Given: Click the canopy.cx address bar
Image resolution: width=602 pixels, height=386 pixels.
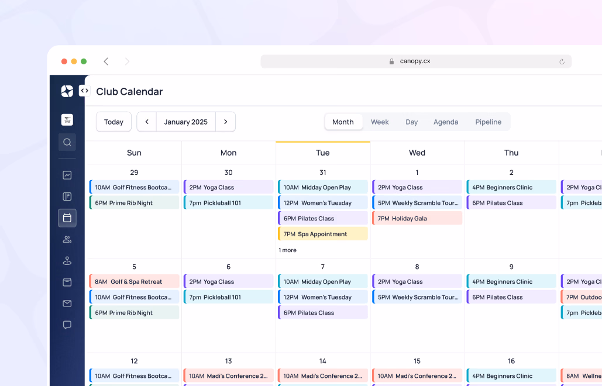Looking at the screenshot, I should pyautogui.click(x=416, y=61).
